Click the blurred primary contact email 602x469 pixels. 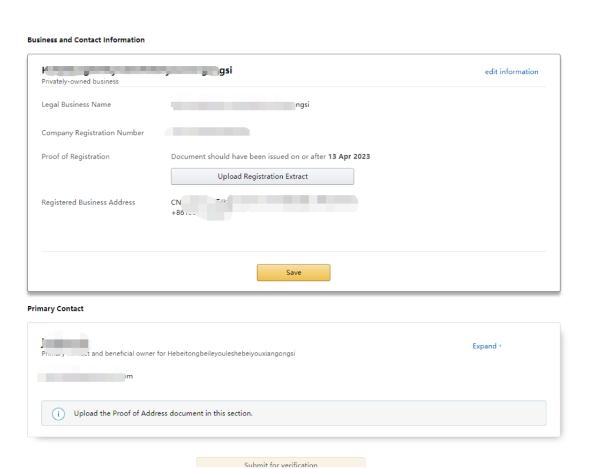coord(86,377)
